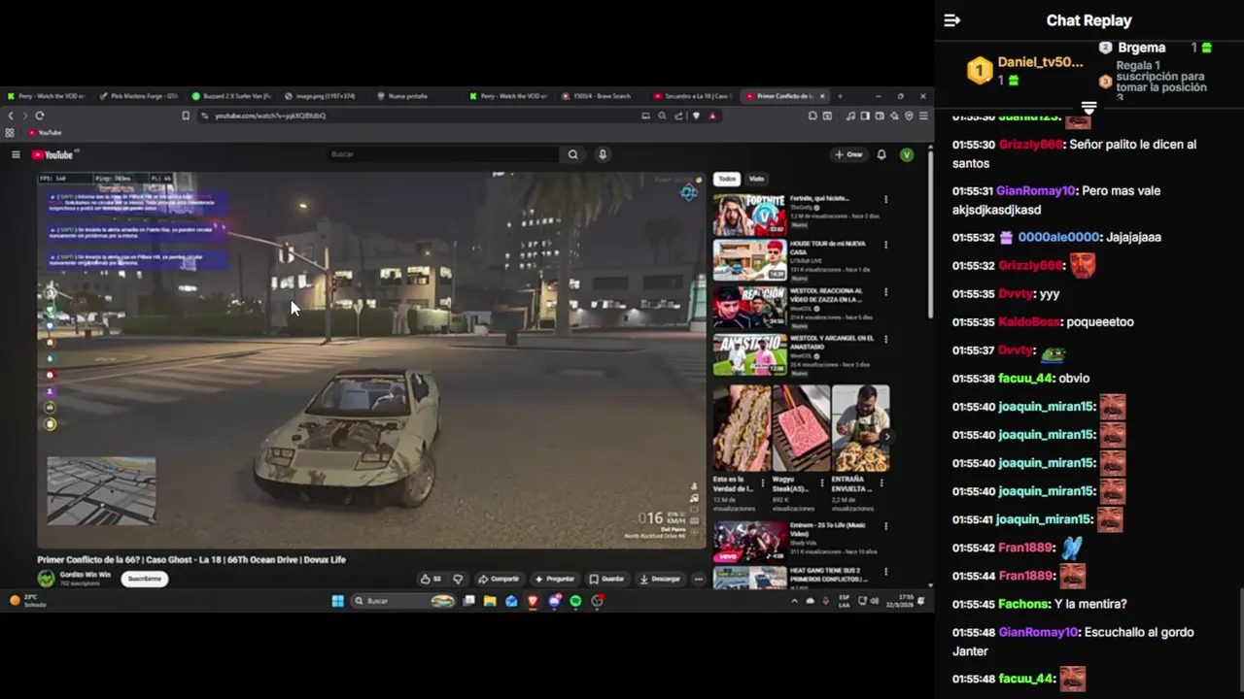Viewport: 1244px width, 699px height.
Task: Click the YouTube logo in the header
Action: coord(53,154)
